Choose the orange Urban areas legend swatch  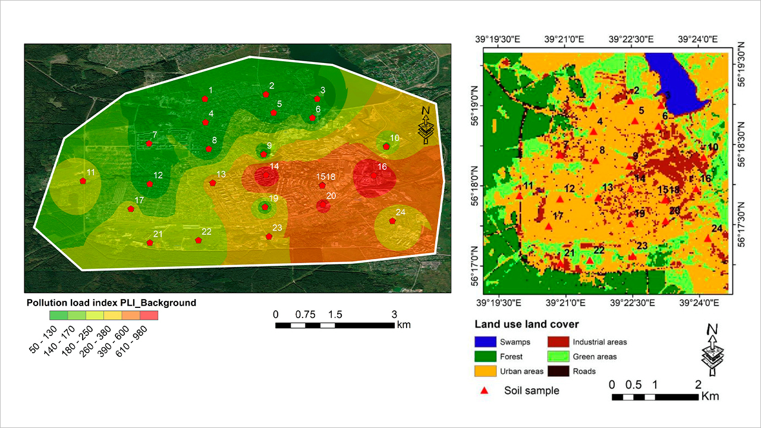pos(485,371)
